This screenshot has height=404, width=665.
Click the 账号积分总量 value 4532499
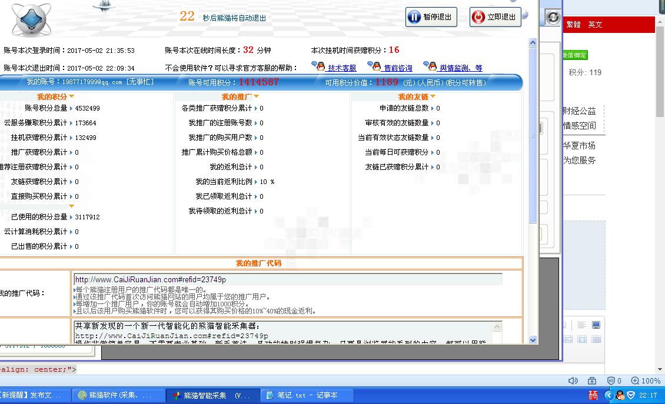pyautogui.click(x=87, y=108)
